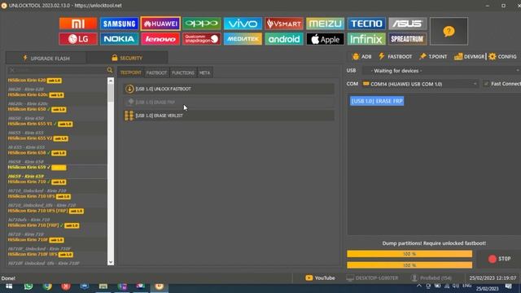Select the Lenovo brand logo
This screenshot has width=521, height=293.
click(160, 39)
